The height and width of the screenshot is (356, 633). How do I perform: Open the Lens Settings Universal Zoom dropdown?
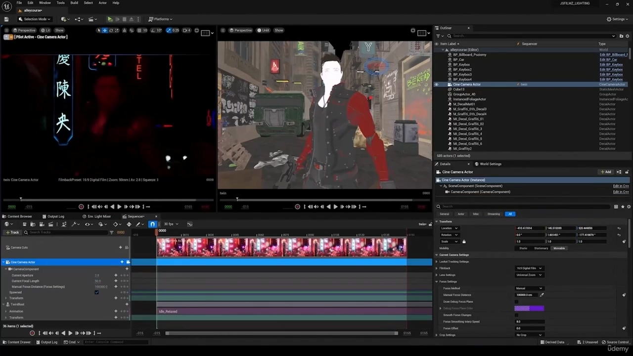tap(529, 275)
